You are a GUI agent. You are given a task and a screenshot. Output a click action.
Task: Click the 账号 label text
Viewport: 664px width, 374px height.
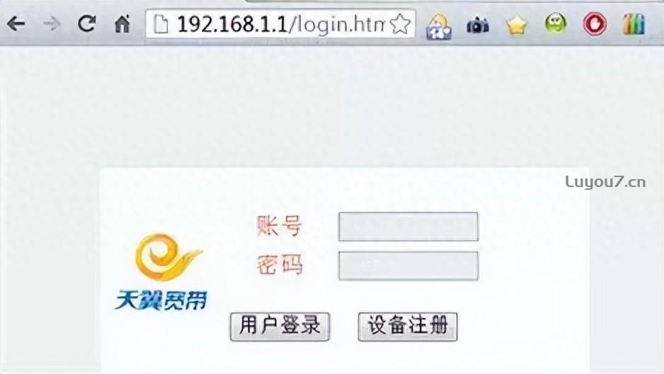click(279, 226)
